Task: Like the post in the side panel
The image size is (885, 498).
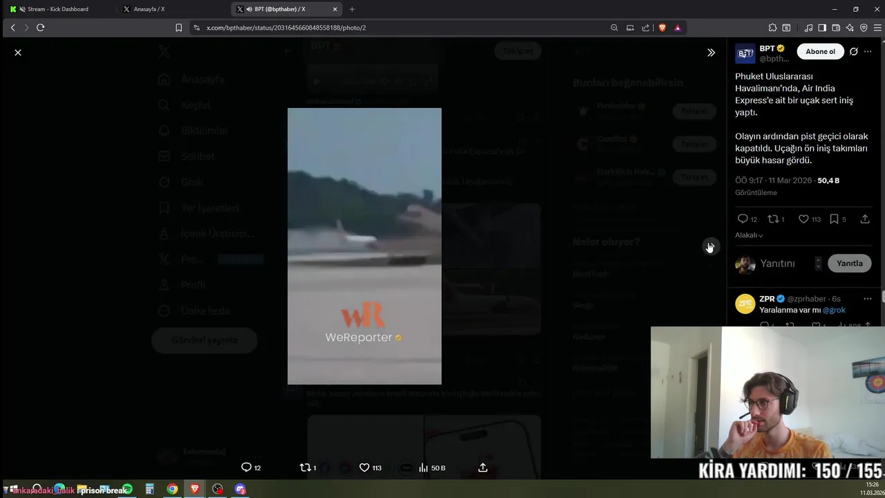Action: (803, 219)
